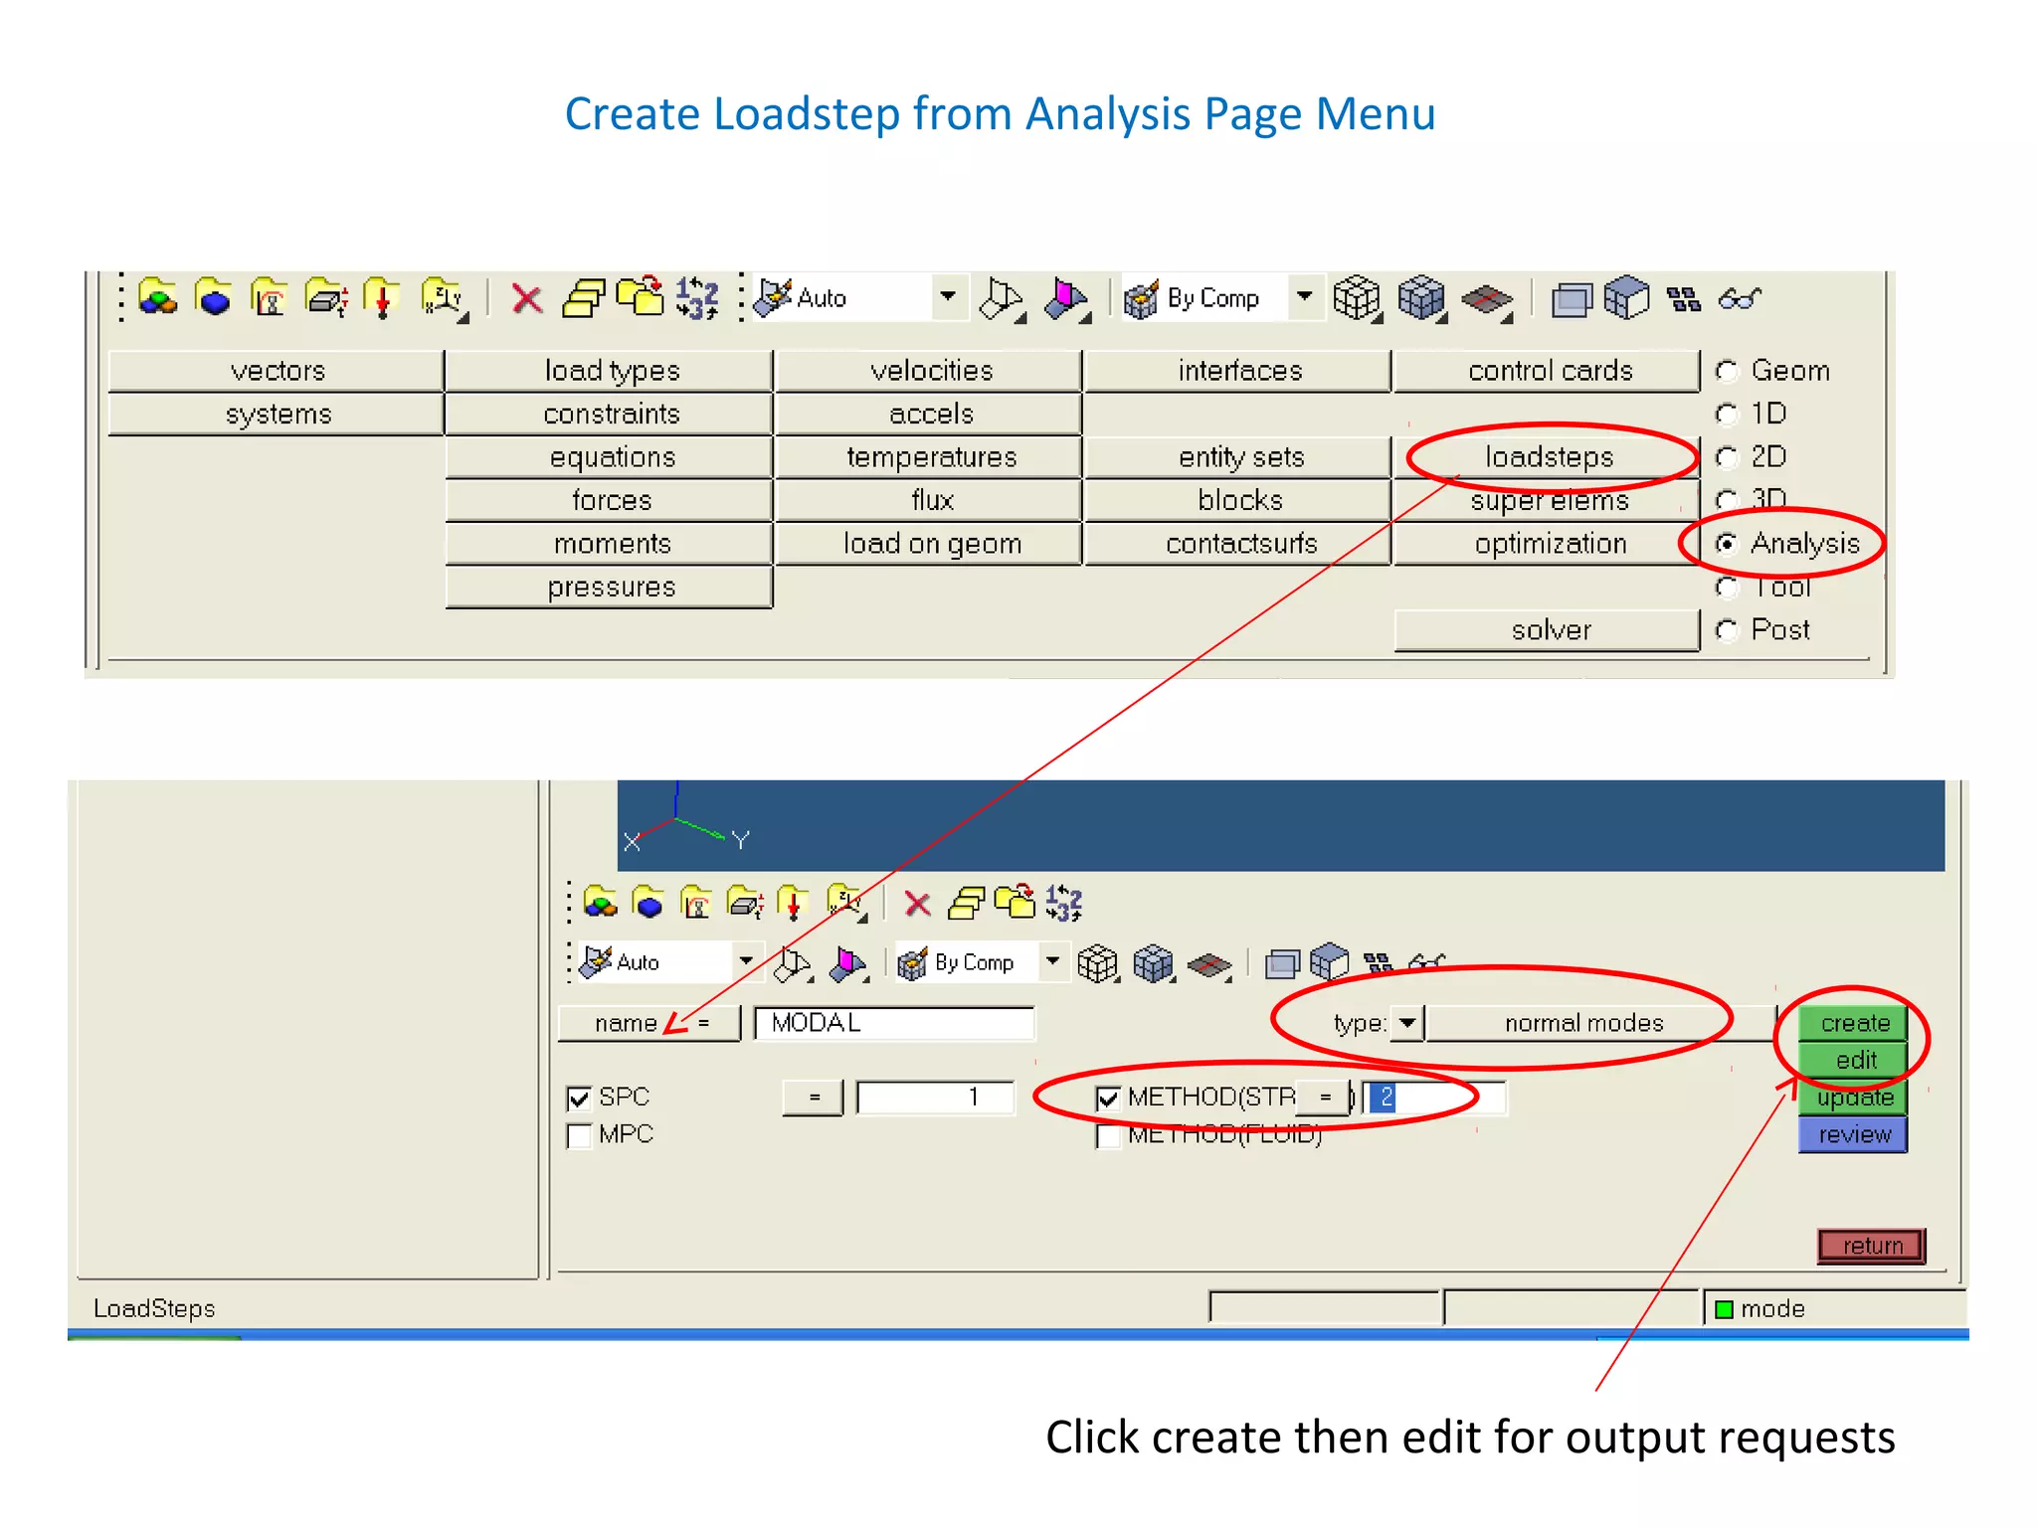Viewport: 2037px width, 1527px height.
Task: Uncheck the SPC checkbox
Action: click(x=579, y=1099)
